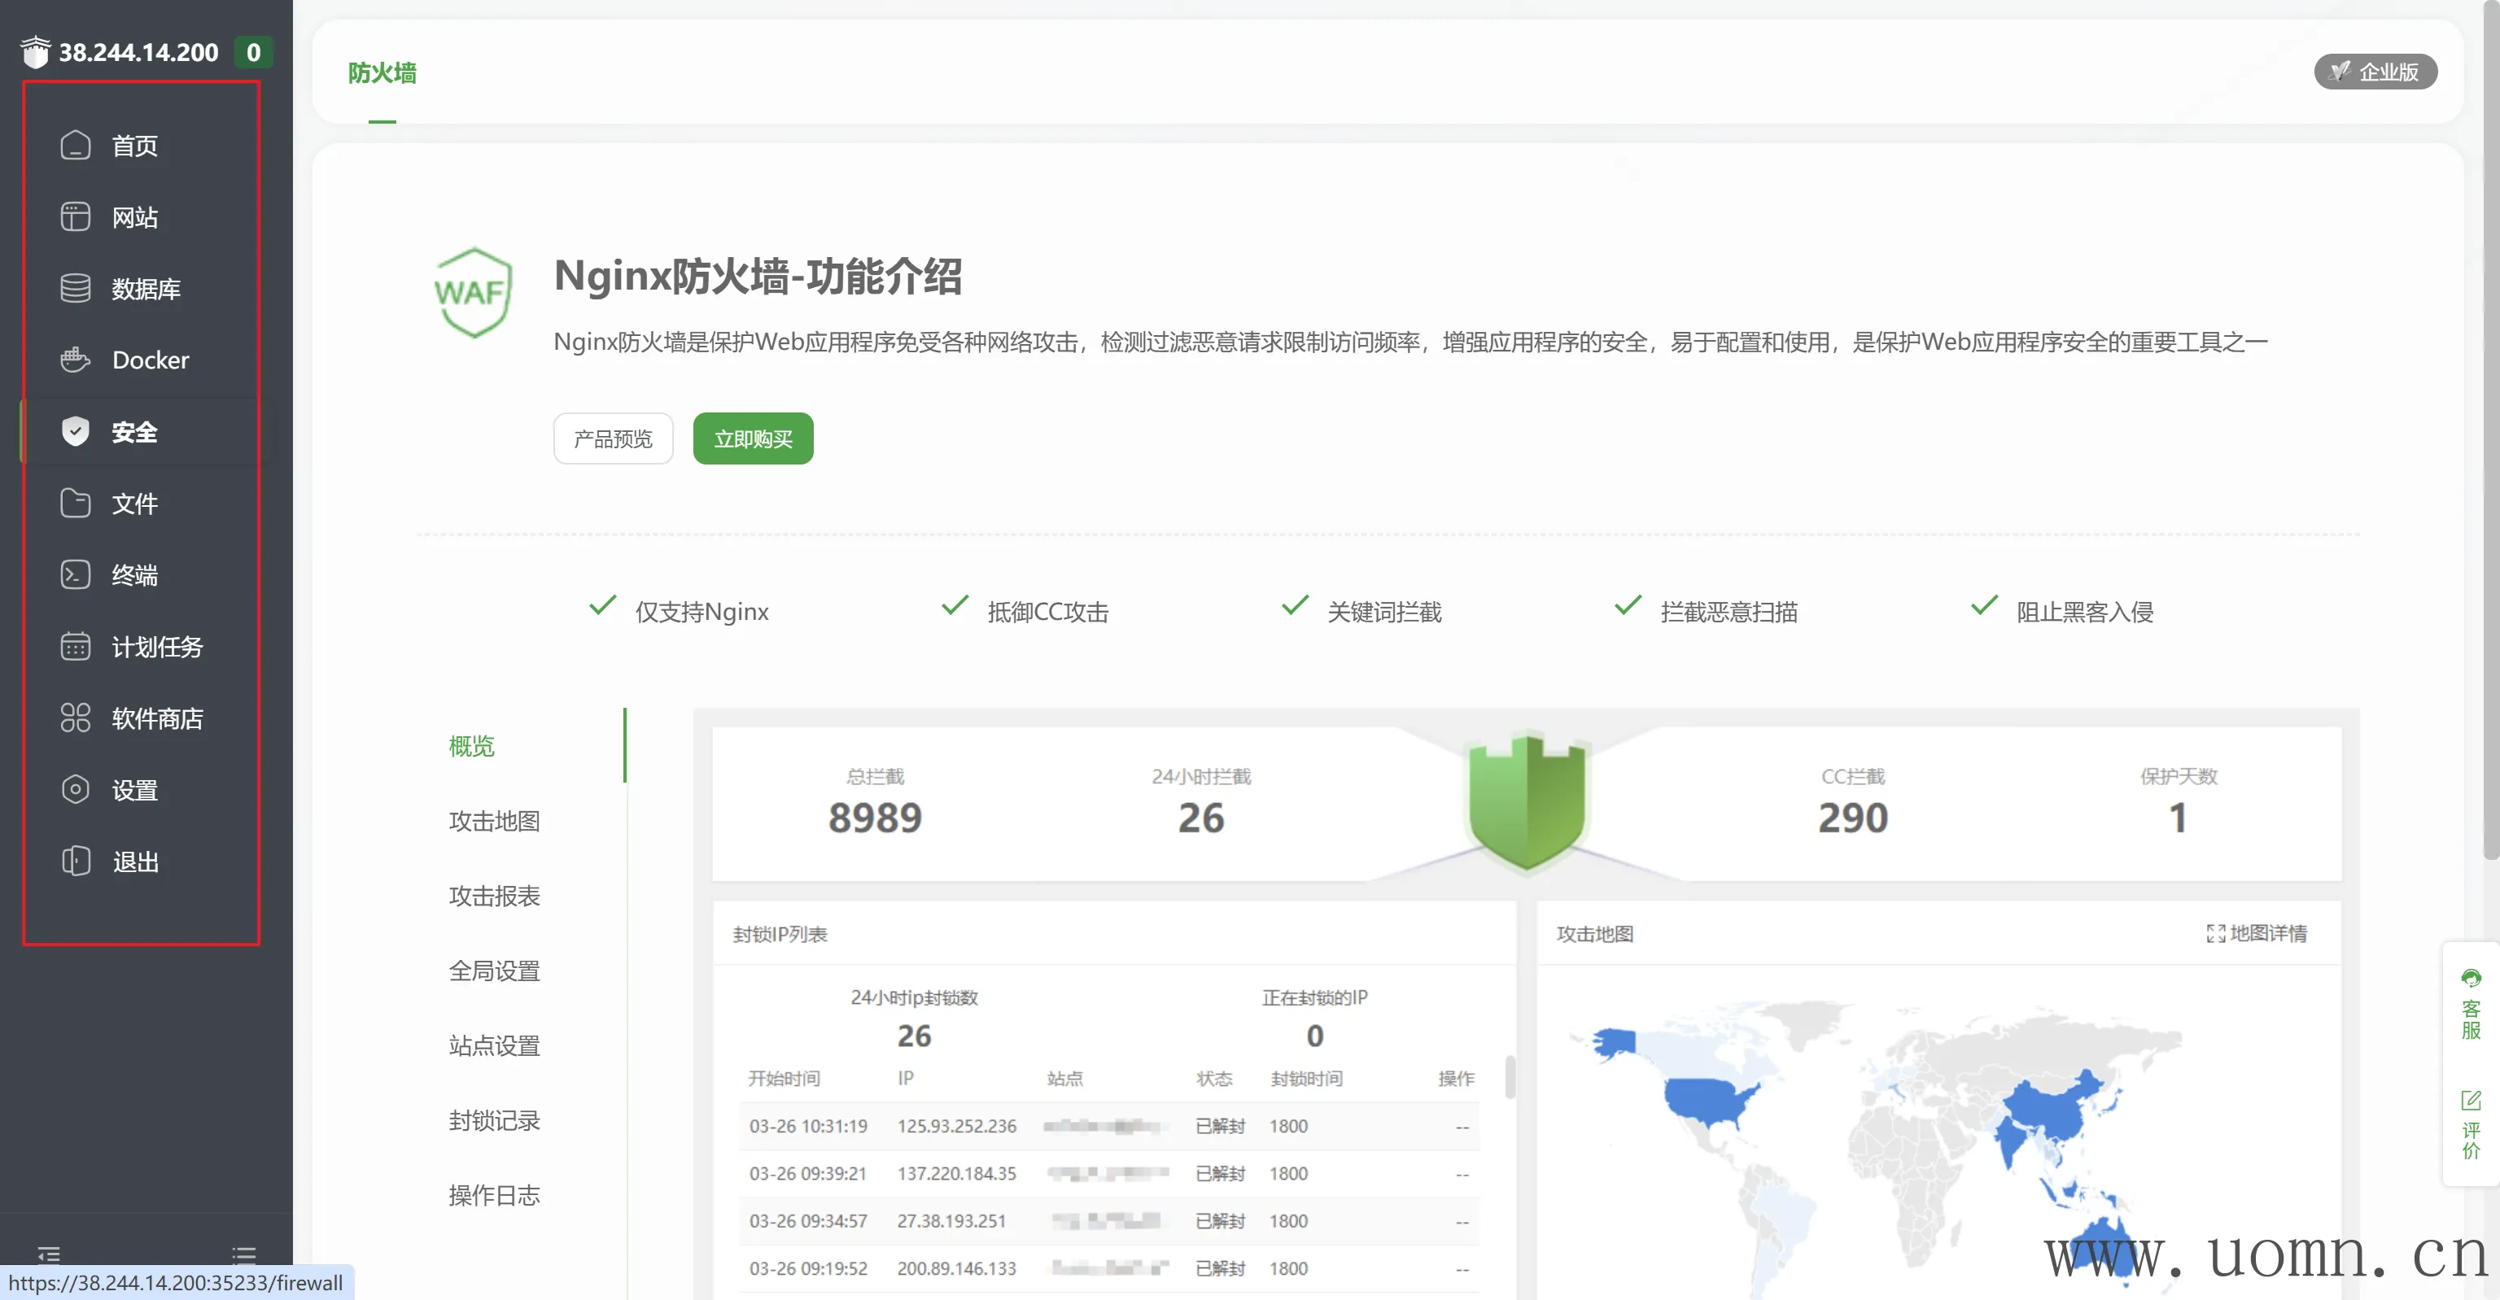Click the settings (设置) gear icon
The image size is (2500, 1300).
click(76, 790)
